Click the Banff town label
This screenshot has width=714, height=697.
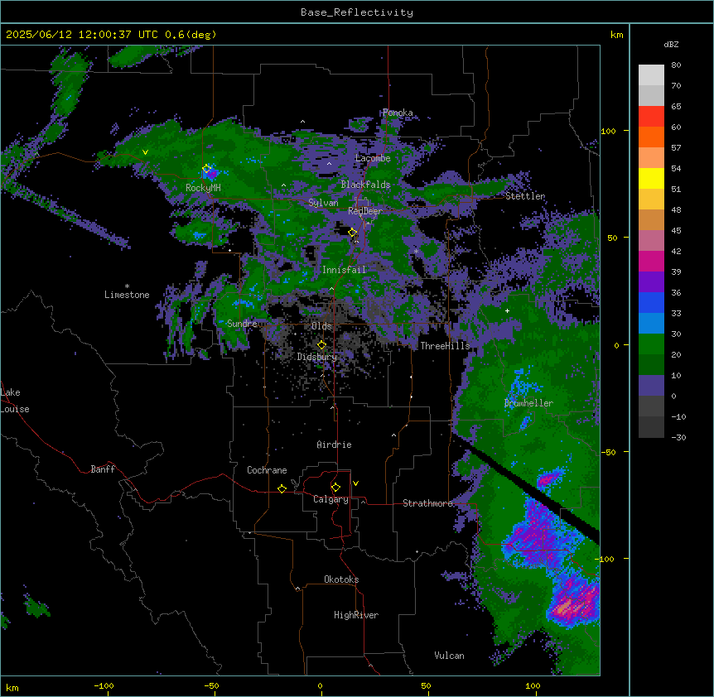[103, 469]
